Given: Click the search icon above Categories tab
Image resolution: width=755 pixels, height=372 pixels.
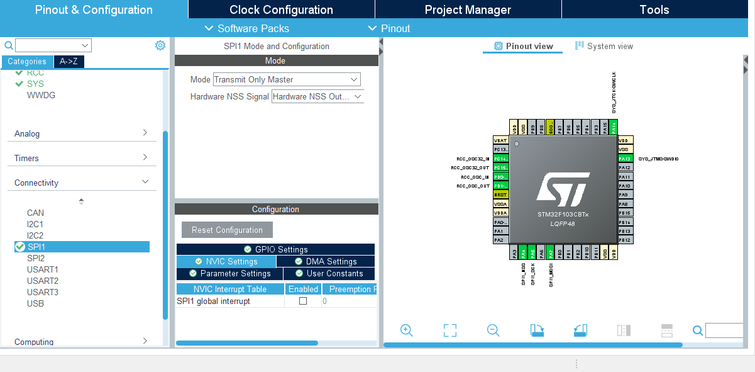Looking at the screenshot, I should [x=9, y=45].
